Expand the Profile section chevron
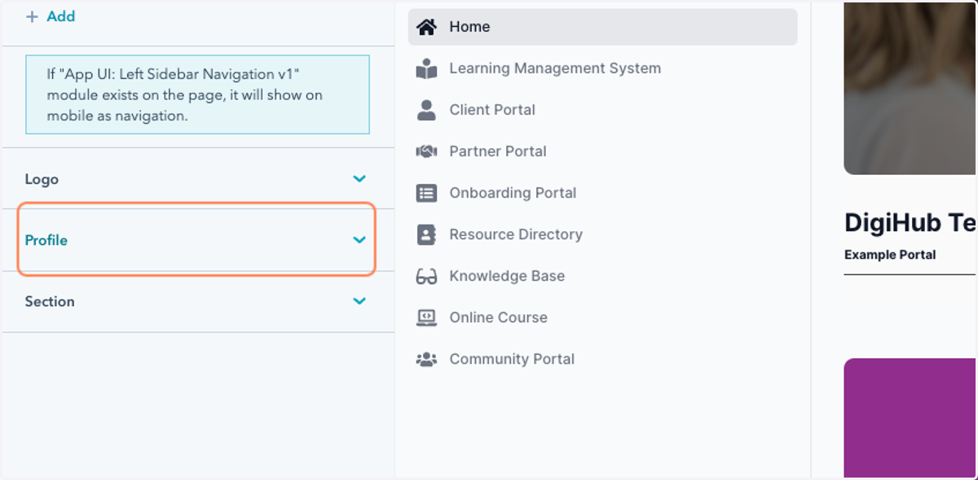 click(359, 240)
